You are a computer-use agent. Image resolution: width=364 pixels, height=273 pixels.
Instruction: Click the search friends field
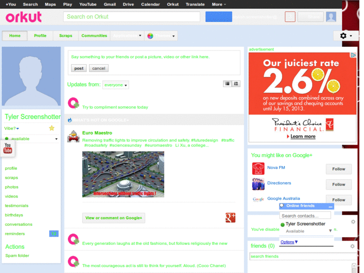(303, 256)
